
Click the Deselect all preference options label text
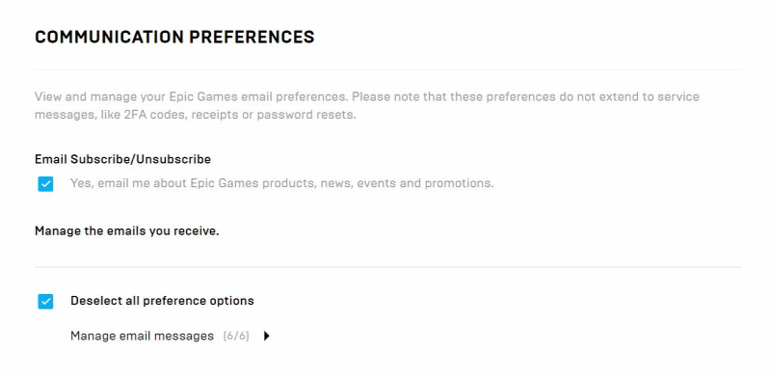click(162, 301)
